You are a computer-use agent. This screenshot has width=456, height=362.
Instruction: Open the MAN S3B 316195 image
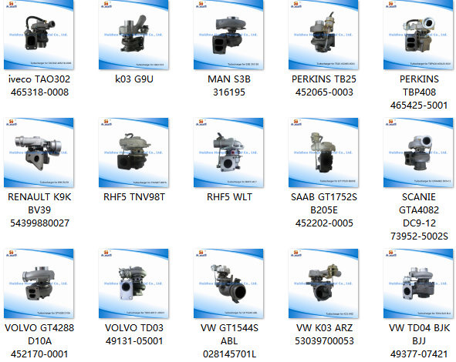click(228, 35)
